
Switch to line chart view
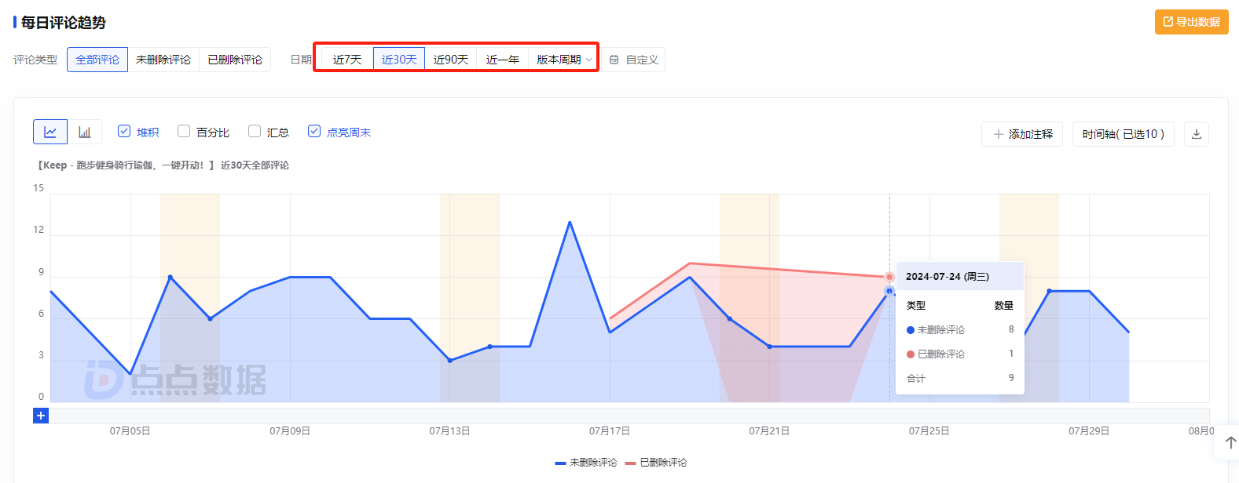(x=50, y=132)
